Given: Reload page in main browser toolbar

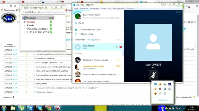Looking at the screenshot, I should pos(11,6).
